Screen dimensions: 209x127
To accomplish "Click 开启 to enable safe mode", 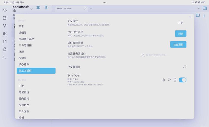I will [181, 23].
